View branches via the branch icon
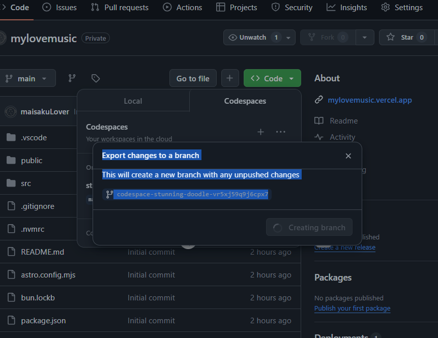 pos(72,78)
